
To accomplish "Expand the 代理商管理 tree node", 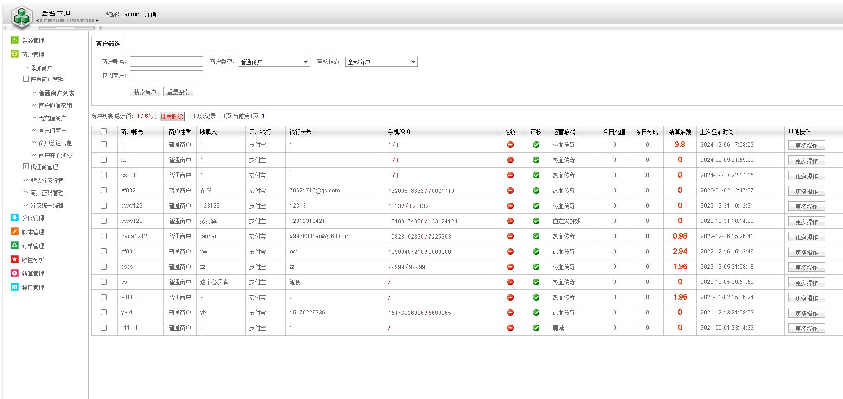I will [x=26, y=166].
